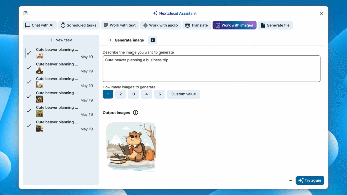Open the three-dot more actions menu
This screenshot has height=195, width=347.
(290, 180)
